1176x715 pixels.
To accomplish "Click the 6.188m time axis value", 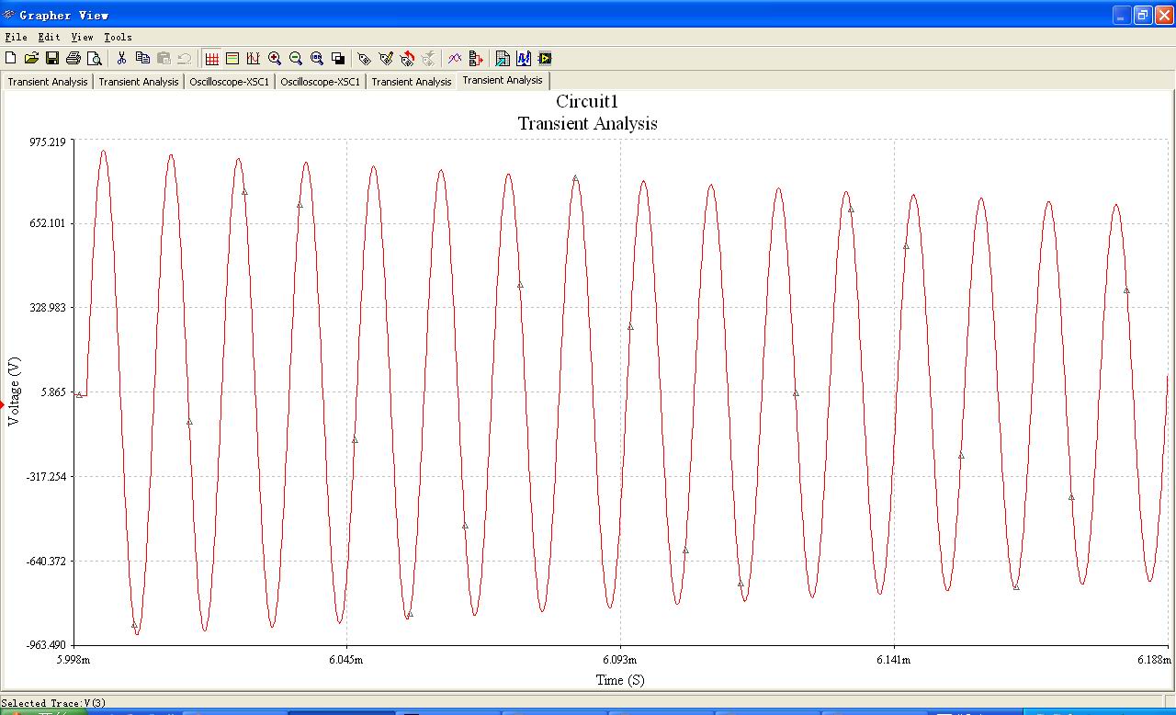I will tap(1153, 659).
